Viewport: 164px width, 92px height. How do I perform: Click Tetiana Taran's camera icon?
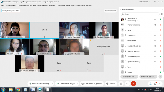155,19
